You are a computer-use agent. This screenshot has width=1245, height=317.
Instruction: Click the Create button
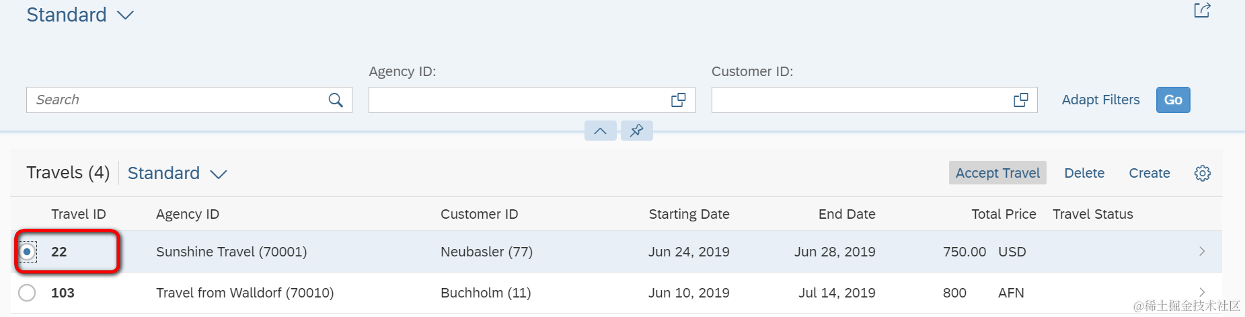tap(1149, 173)
